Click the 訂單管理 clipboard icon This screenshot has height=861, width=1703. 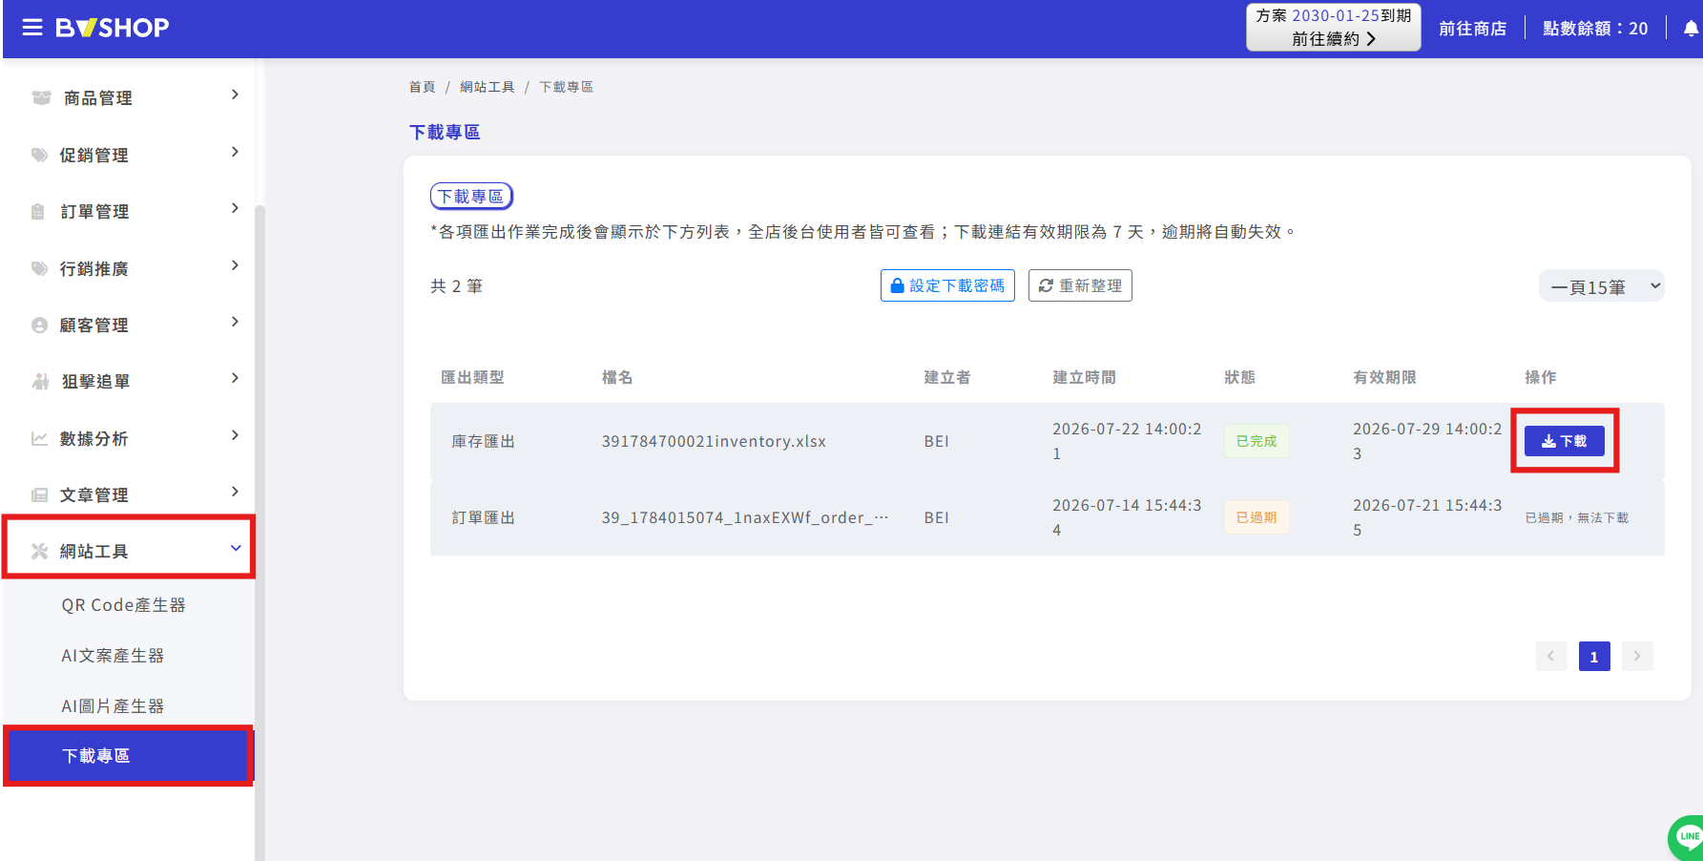tap(38, 211)
